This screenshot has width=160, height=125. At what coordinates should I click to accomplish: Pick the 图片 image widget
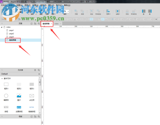19,97
